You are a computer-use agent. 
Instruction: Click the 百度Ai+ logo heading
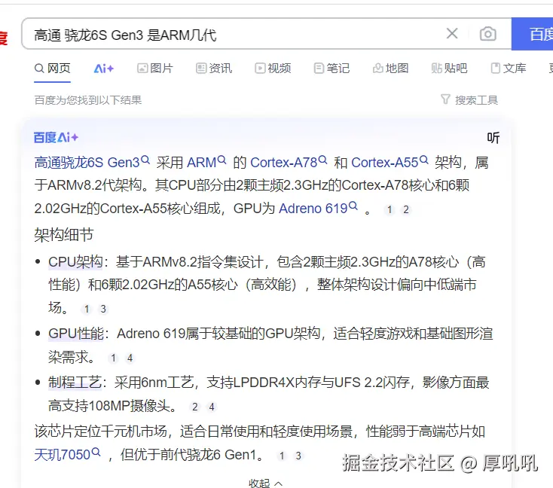click(56, 138)
